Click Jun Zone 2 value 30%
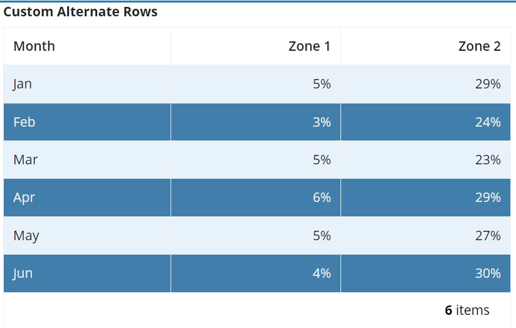The width and height of the screenshot is (516, 328). [x=426, y=273]
